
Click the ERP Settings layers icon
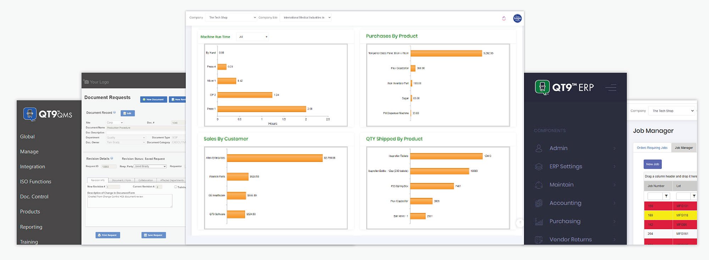click(x=539, y=167)
